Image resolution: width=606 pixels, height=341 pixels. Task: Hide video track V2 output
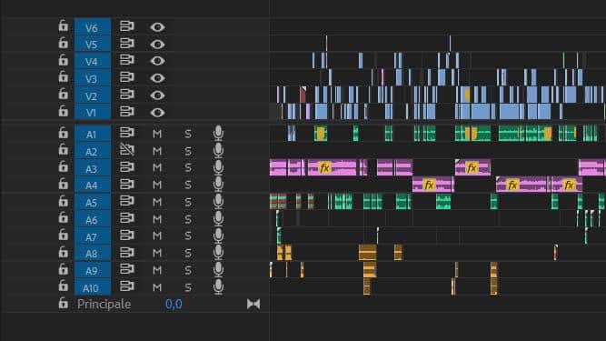pos(157,95)
